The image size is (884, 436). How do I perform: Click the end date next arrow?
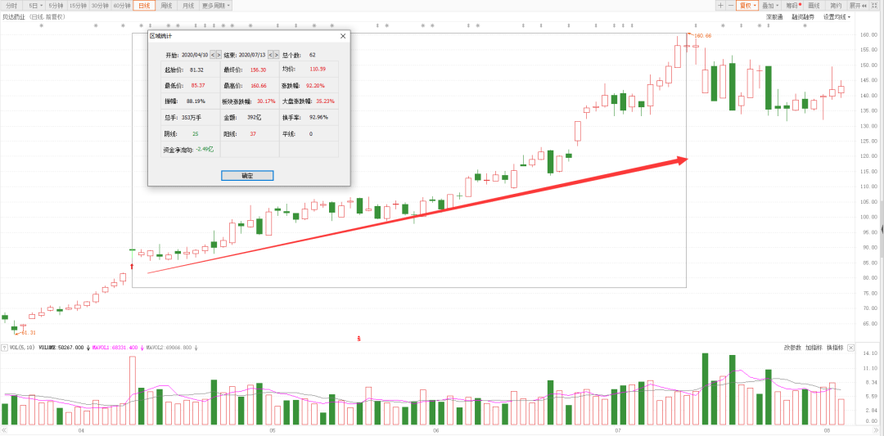click(276, 55)
